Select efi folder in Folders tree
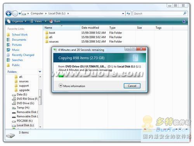194x146 pixels. pyautogui.click(x=21, y=77)
